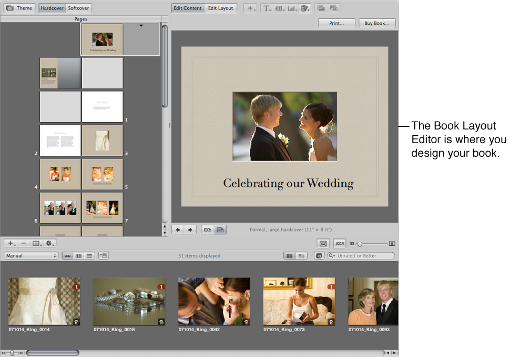Switch binding to Softcover
Viewport: 510px width, 357px height.
78,8
